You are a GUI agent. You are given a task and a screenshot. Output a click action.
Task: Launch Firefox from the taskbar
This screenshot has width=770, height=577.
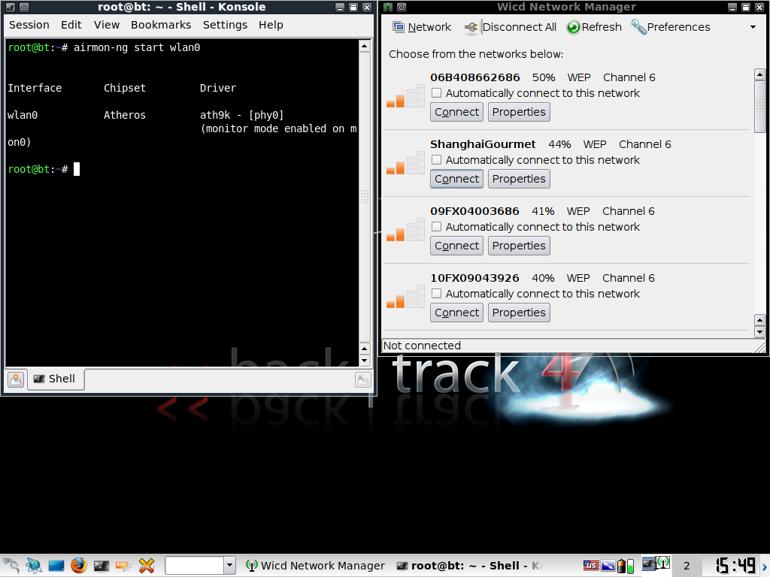pos(78,566)
